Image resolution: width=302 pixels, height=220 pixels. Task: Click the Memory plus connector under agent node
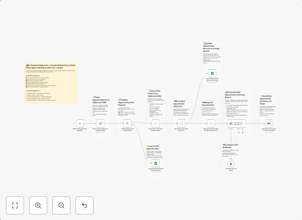pyautogui.click(x=239, y=133)
